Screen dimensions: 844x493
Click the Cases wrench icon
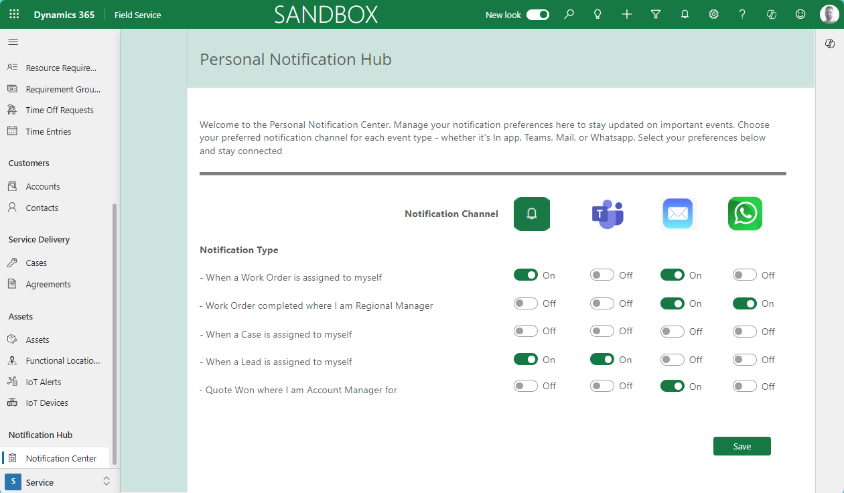click(12, 263)
